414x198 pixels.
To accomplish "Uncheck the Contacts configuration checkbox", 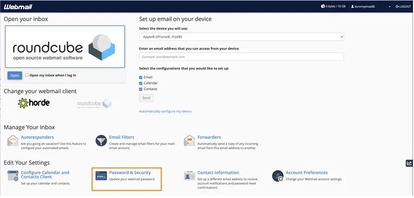I will [141, 89].
